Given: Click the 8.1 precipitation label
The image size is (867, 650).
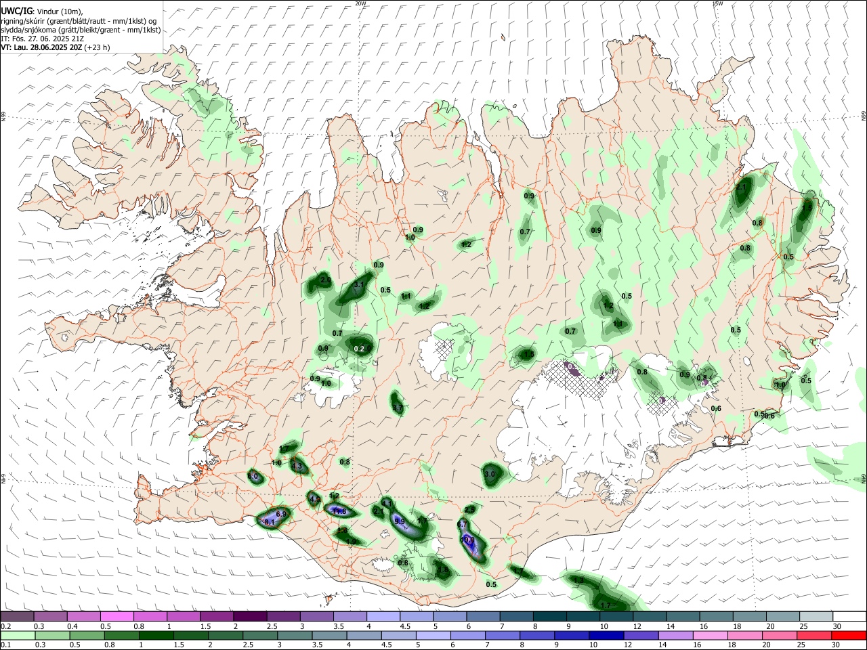Looking at the screenshot, I should click(x=269, y=523).
